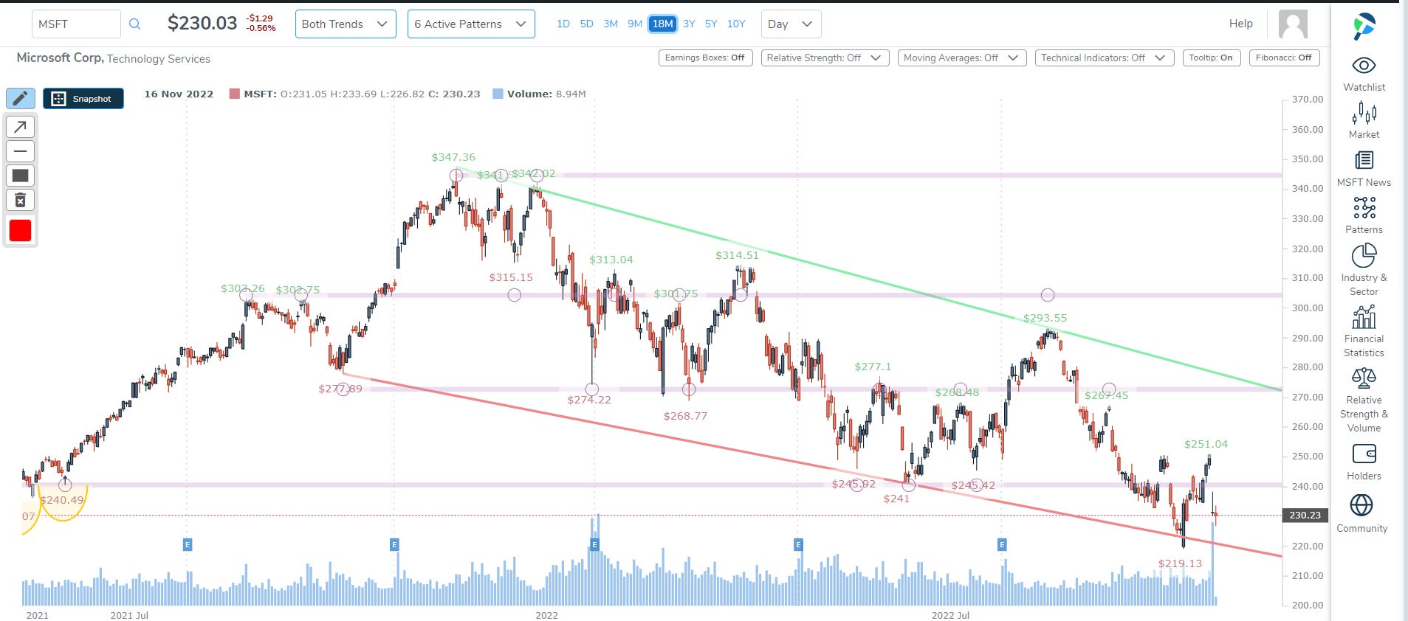Image resolution: width=1408 pixels, height=621 pixels.
Task: Open the 6 Active Patterns dropdown
Action: (471, 24)
